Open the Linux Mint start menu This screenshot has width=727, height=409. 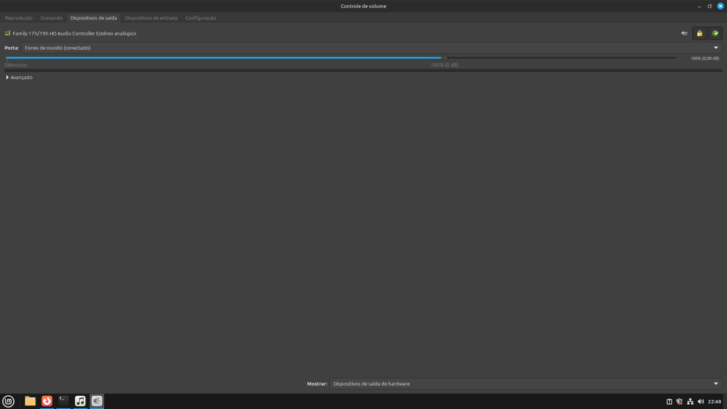(x=9, y=401)
